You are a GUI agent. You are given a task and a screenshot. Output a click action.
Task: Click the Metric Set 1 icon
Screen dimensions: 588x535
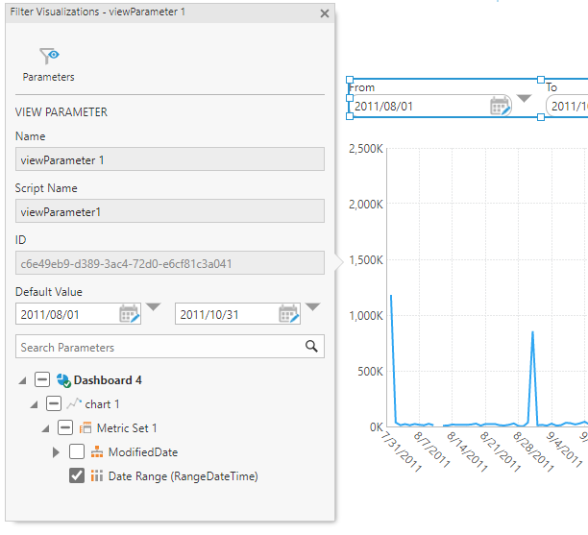click(x=85, y=427)
